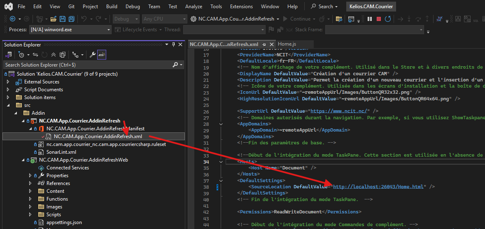This screenshot has width=485, height=229.
Task: Toggle pin on AddinRefresh.xml tab
Action: coord(264,44)
